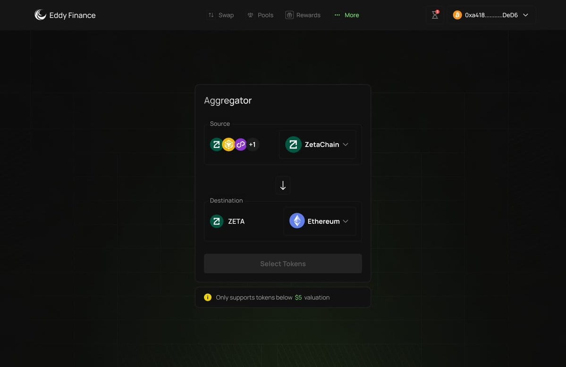Click the Aggregator heading

pos(228,100)
